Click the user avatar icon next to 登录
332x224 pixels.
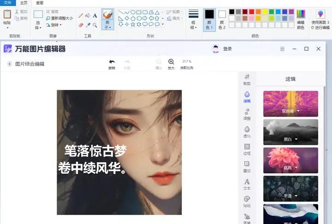click(x=215, y=49)
